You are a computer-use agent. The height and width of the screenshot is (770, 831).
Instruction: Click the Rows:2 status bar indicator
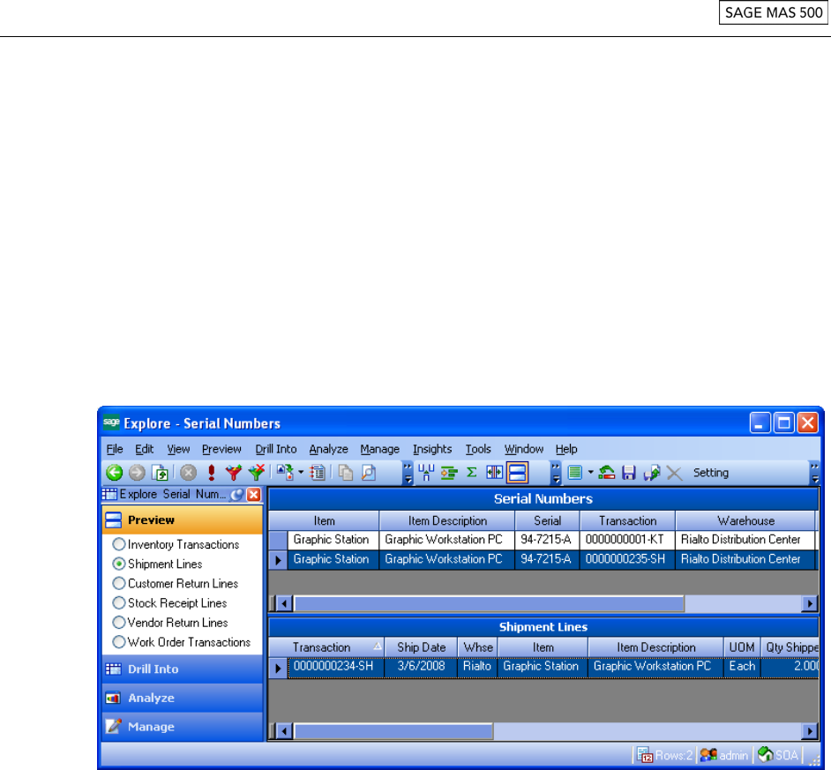coord(664,755)
